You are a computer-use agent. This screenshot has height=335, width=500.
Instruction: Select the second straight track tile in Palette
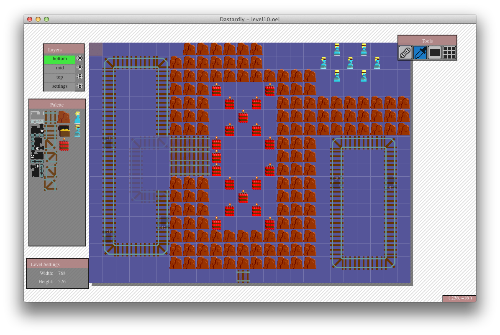pos(51,131)
